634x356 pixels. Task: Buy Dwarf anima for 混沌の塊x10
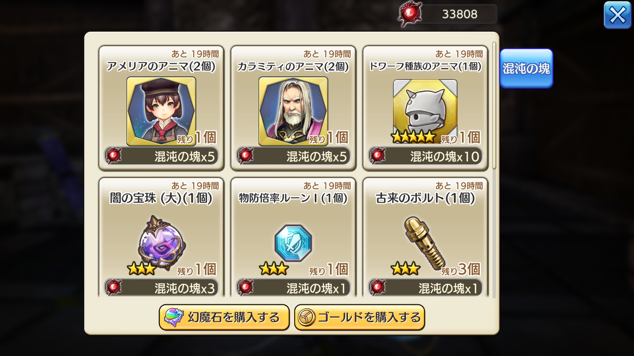click(x=425, y=156)
